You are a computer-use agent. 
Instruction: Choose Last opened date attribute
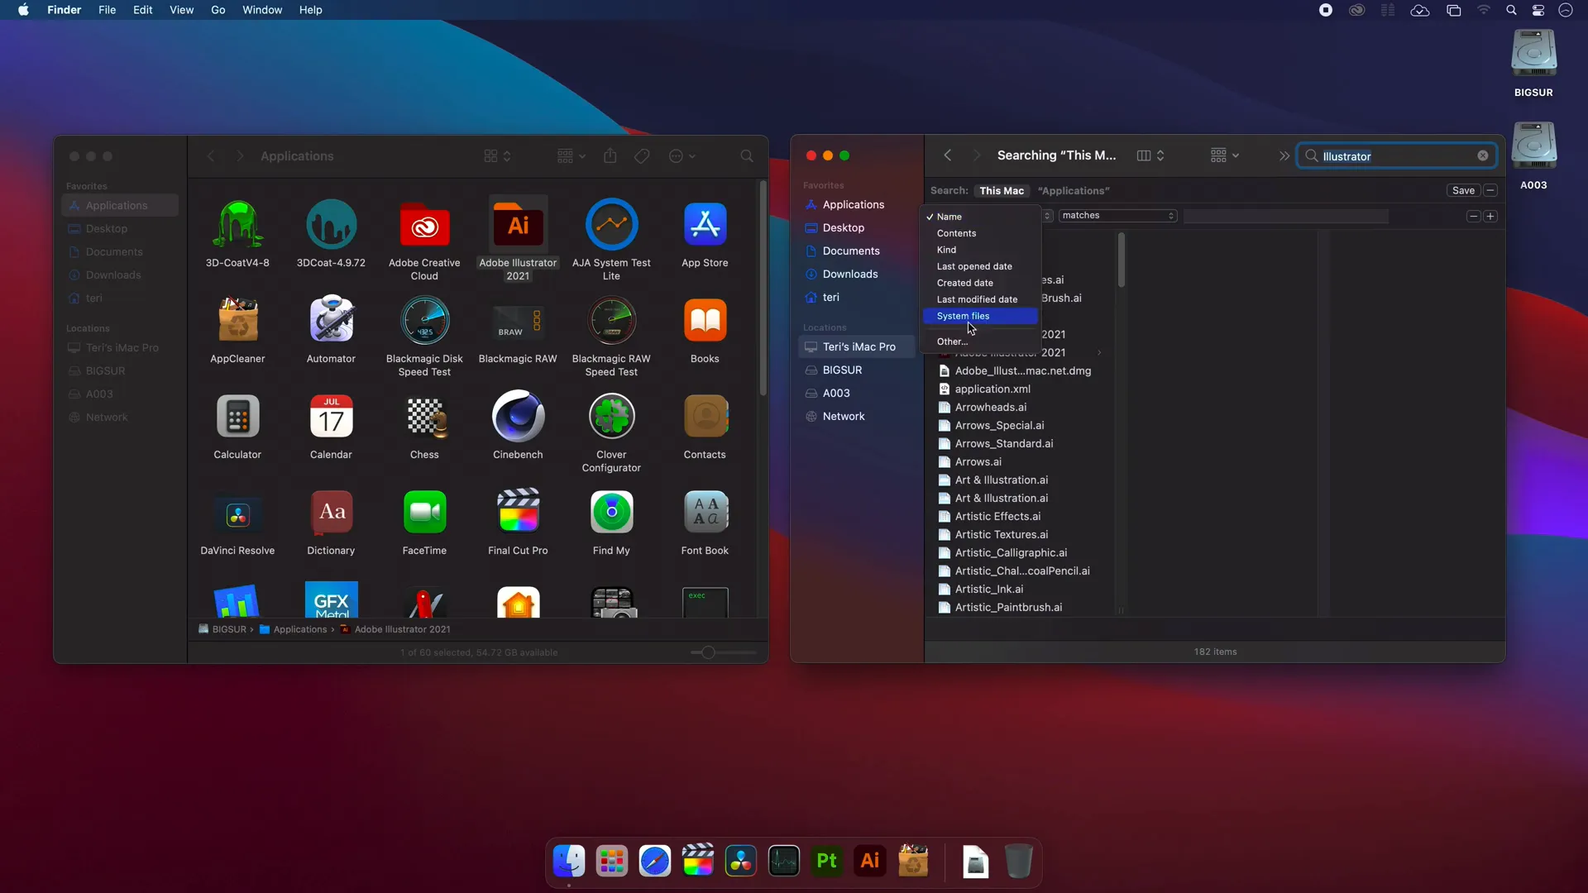[x=980, y=266]
